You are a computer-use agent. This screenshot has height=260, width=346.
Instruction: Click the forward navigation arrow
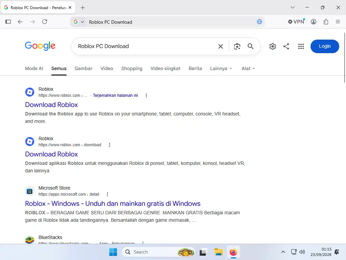[32, 22]
